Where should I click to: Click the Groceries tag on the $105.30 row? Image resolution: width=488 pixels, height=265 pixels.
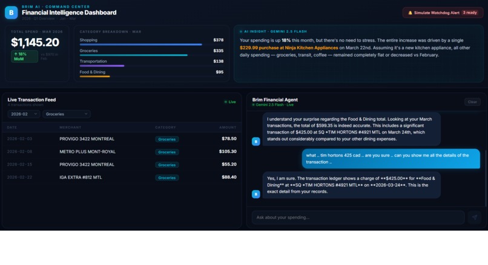pos(167,152)
